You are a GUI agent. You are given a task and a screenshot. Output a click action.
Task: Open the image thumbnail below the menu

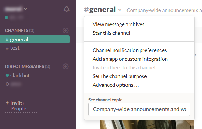coord(147,125)
